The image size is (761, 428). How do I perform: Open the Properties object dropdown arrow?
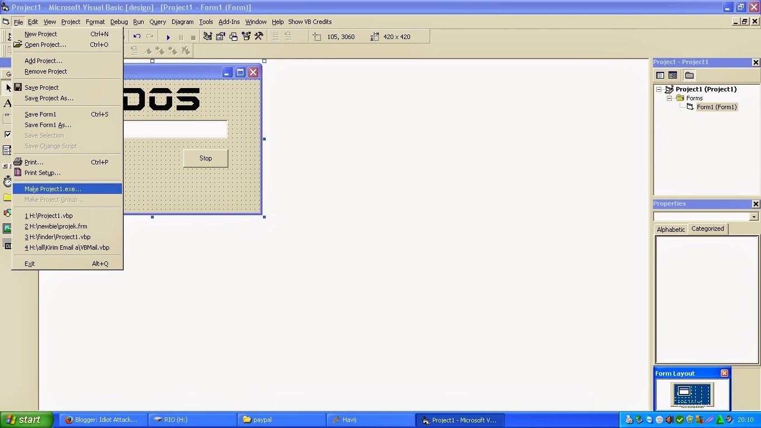[754, 216]
